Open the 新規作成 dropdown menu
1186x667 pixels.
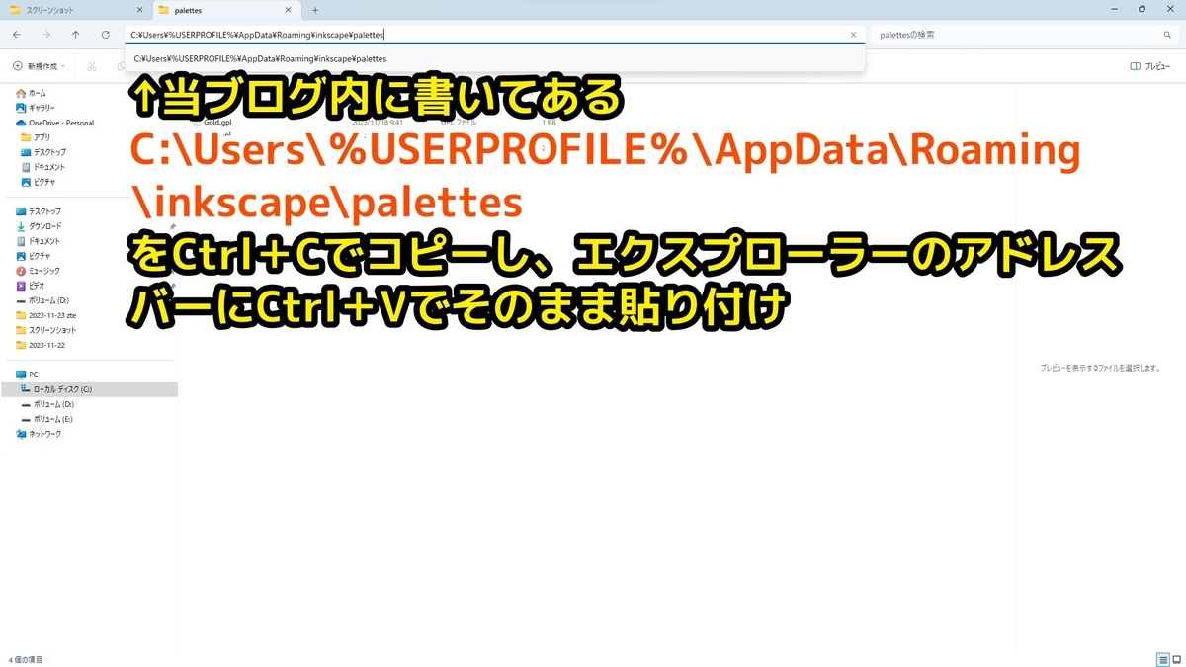(x=40, y=66)
